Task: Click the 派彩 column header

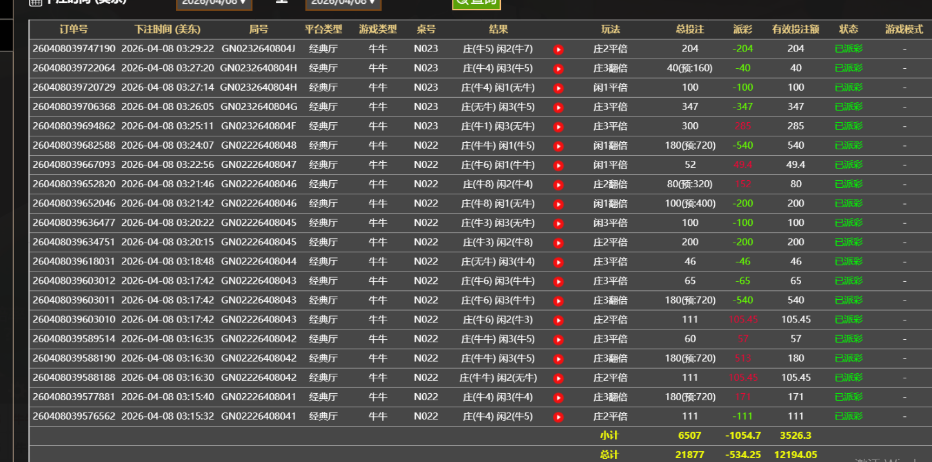Action: click(743, 30)
